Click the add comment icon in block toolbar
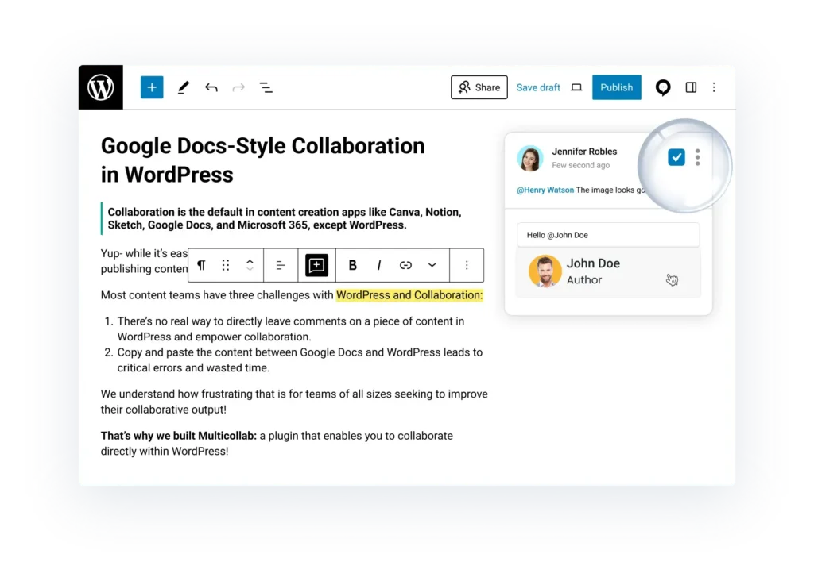Viewport: 814px width, 577px height. coord(316,265)
